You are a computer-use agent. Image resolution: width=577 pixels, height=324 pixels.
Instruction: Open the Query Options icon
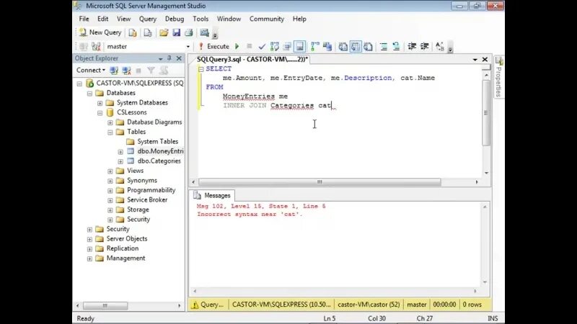coord(287,46)
